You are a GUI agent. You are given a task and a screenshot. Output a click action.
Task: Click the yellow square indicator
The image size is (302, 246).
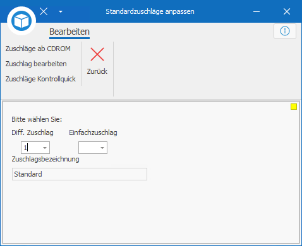[x=294, y=107]
